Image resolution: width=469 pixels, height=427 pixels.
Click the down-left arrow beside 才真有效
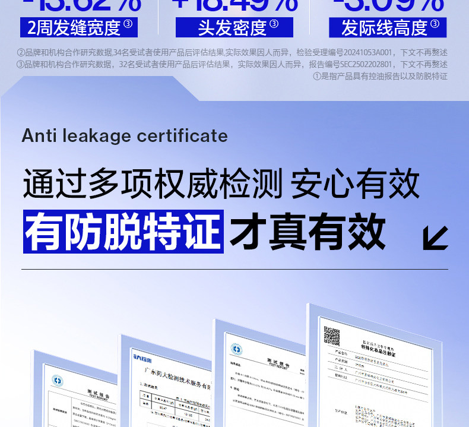point(436,238)
